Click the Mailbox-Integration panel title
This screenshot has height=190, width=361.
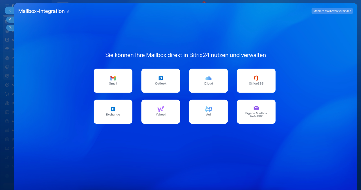click(x=41, y=11)
